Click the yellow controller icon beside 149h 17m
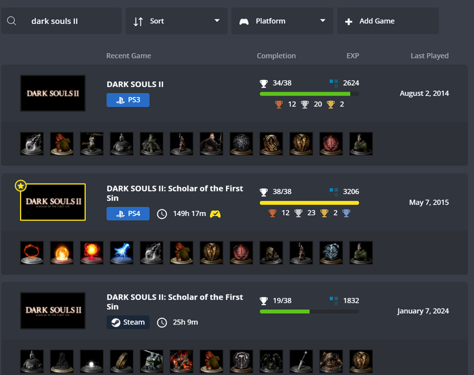This screenshot has height=375, width=474. tap(215, 214)
